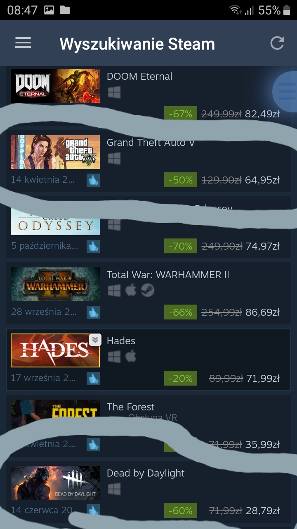Viewport: 297px width, 529px height.
Task: Tap thumbs-up review icon for Hades
Action: [93, 379]
